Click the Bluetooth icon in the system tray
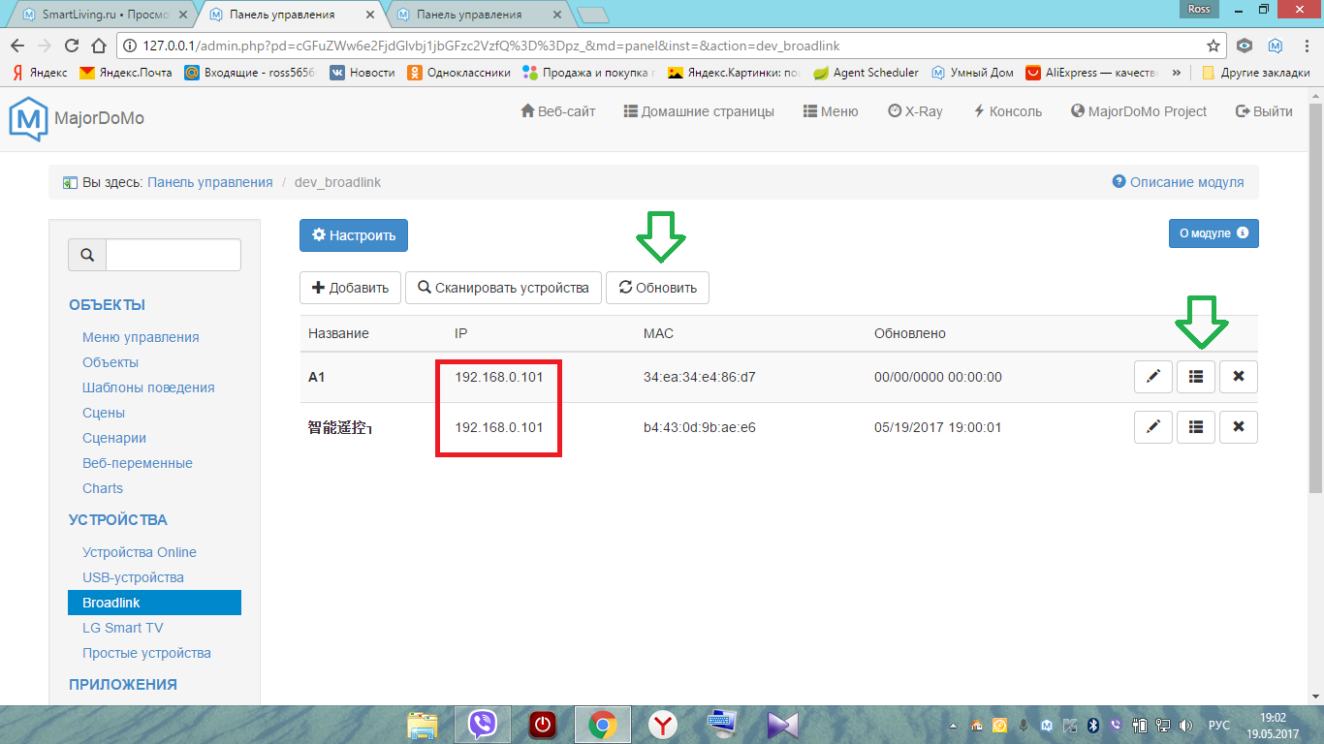Viewport: 1324px width, 744px height. coord(1092,725)
